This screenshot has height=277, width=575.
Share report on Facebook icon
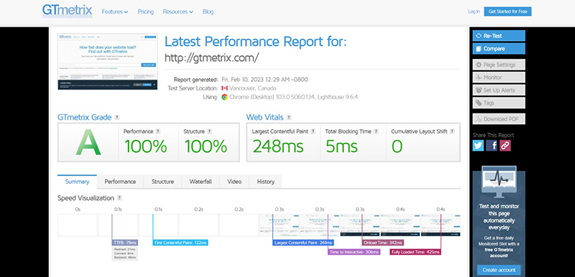click(492, 146)
